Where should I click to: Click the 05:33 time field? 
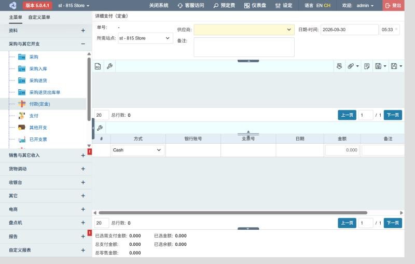coord(390,30)
